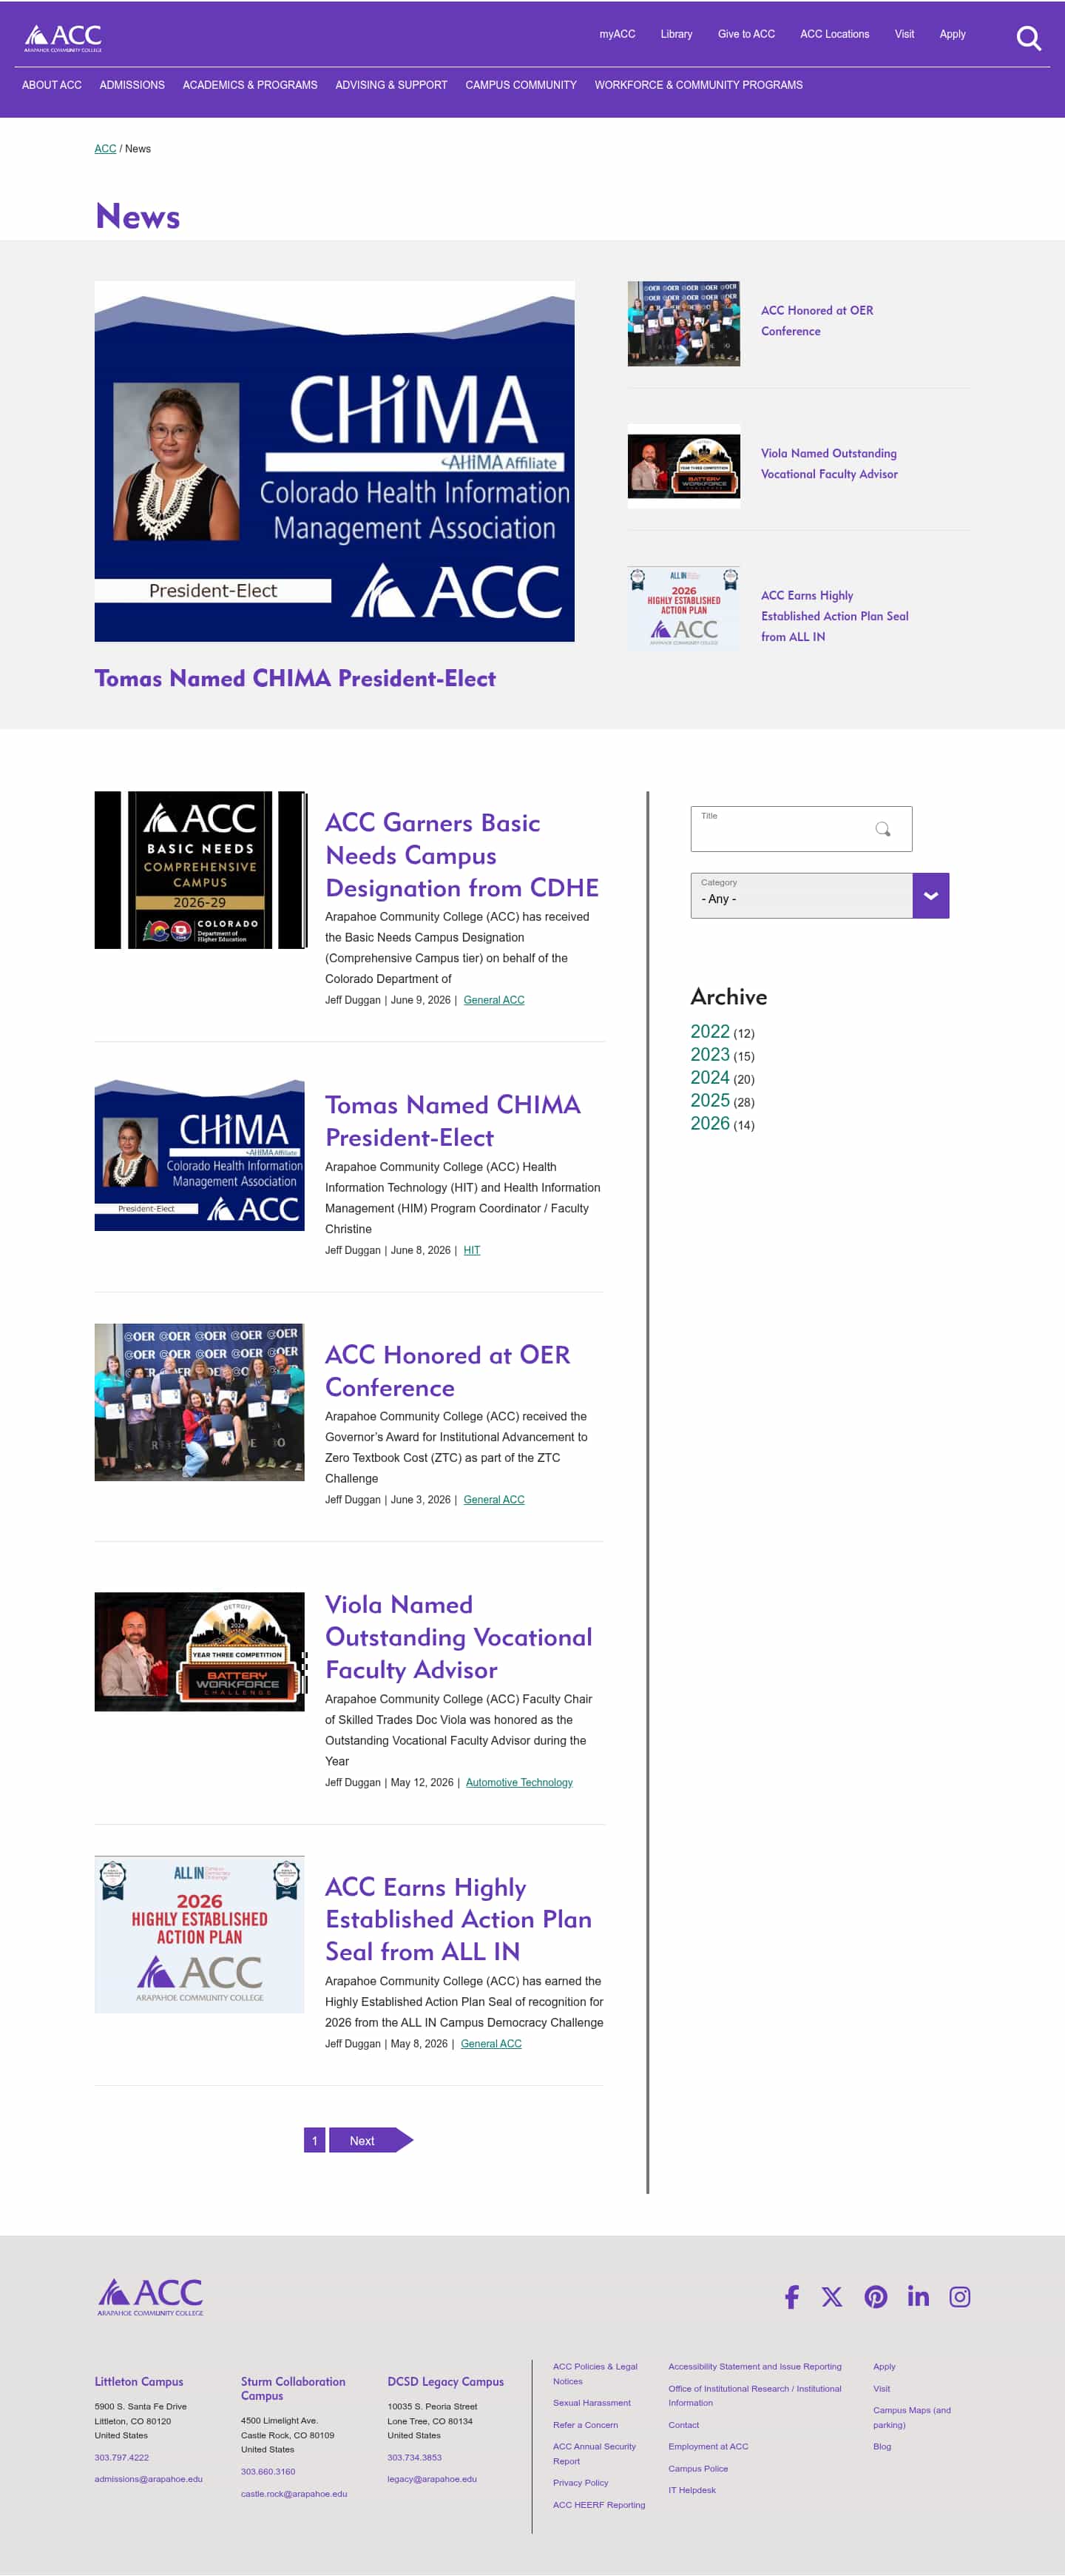Open the Library link in the top bar
The width and height of the screenshot is (1065, 2576).
[677, 34]
